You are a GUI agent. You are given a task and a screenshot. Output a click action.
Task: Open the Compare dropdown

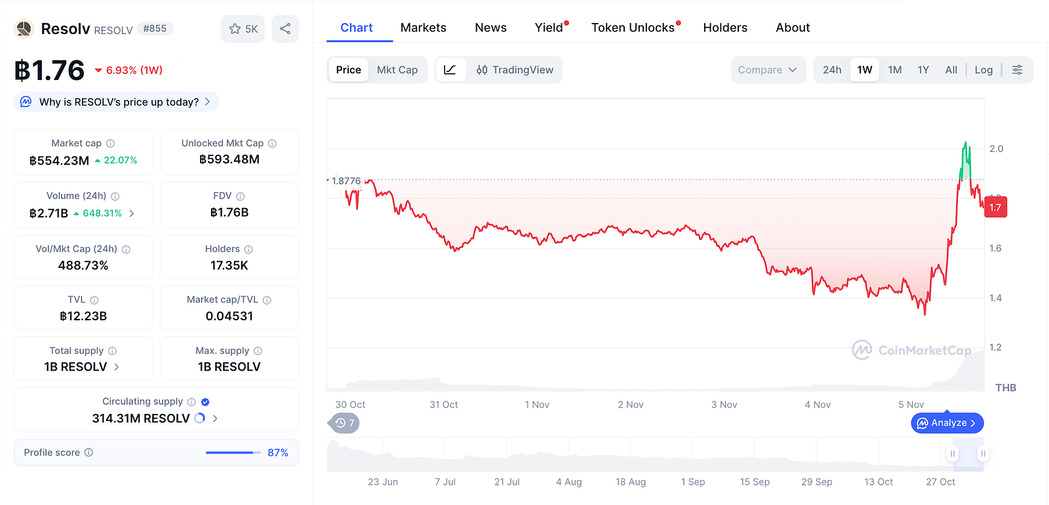point(768,70)
